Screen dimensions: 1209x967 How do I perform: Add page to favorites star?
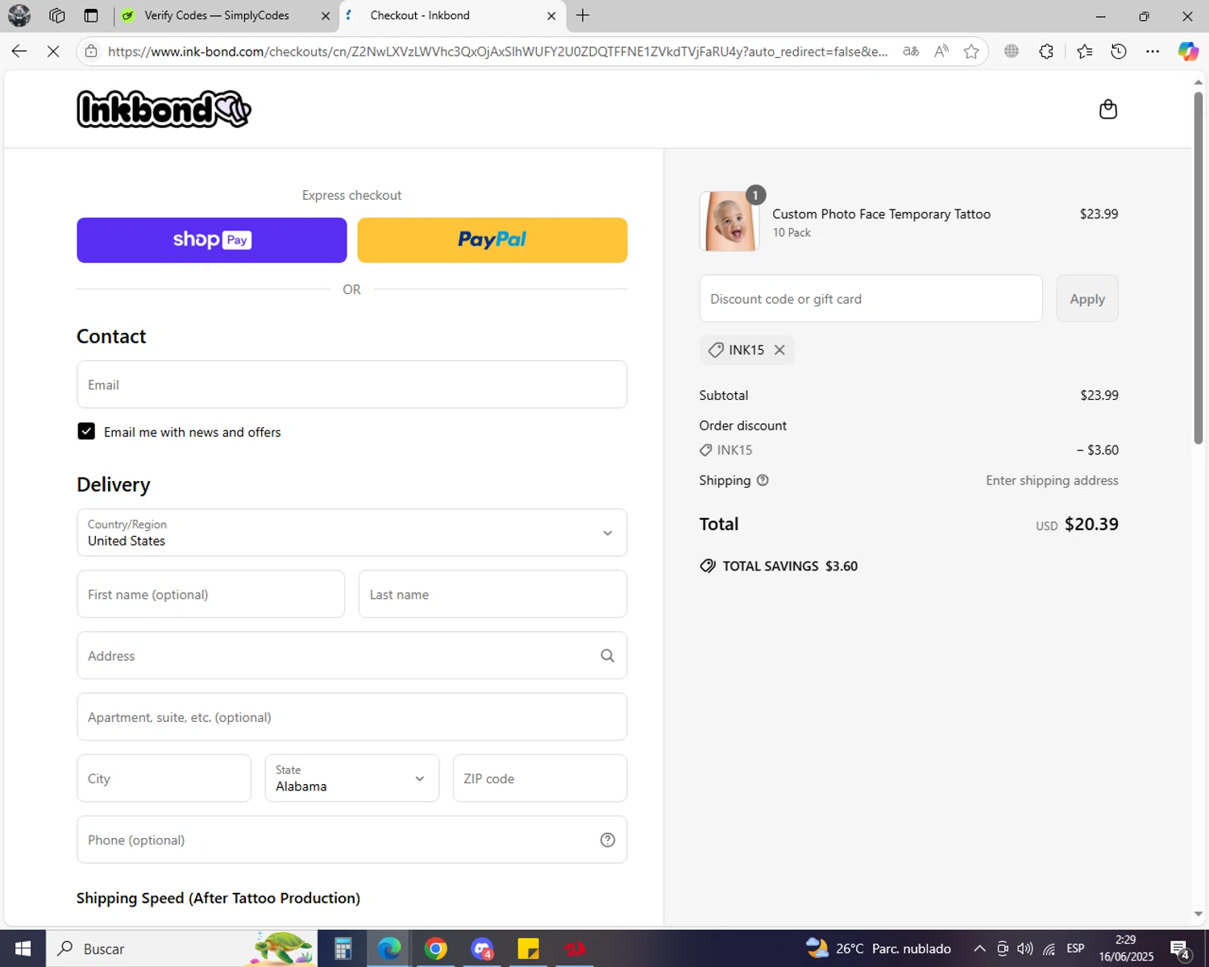(971, 51)
